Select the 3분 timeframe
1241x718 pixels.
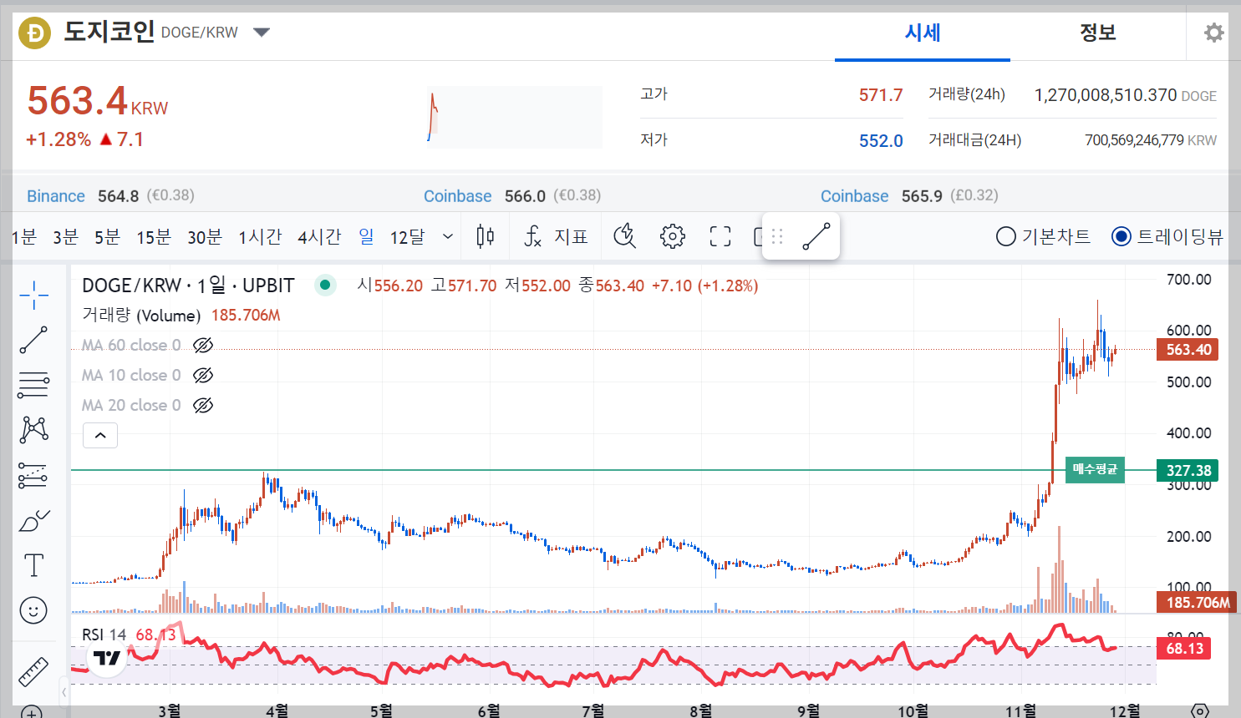65,237
